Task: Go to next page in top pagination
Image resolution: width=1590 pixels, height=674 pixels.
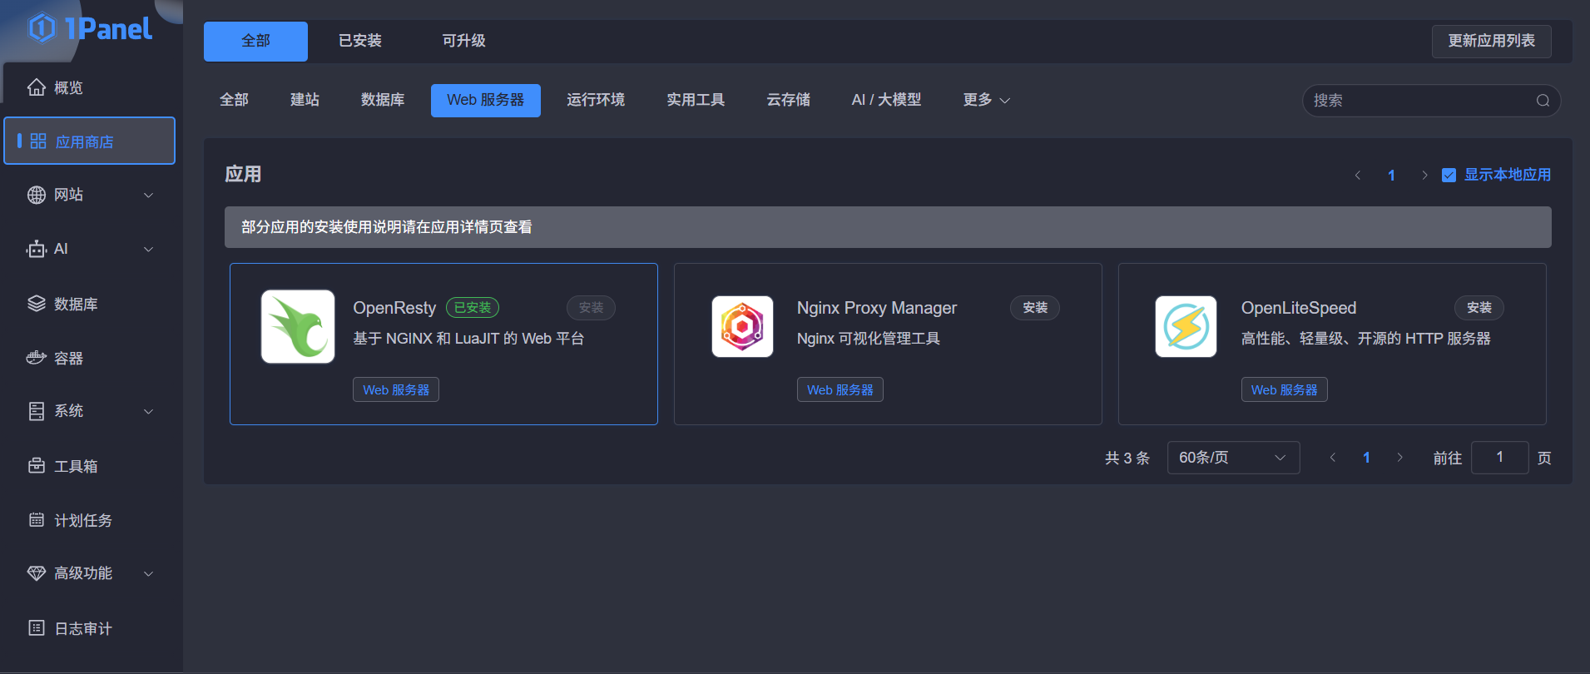Action: point(1424,176)
